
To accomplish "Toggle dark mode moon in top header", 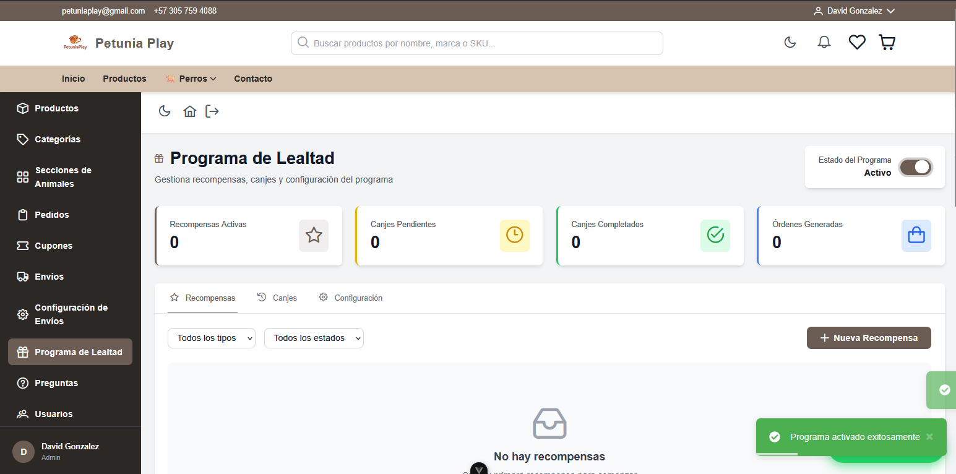I will [x=790, y=42].
